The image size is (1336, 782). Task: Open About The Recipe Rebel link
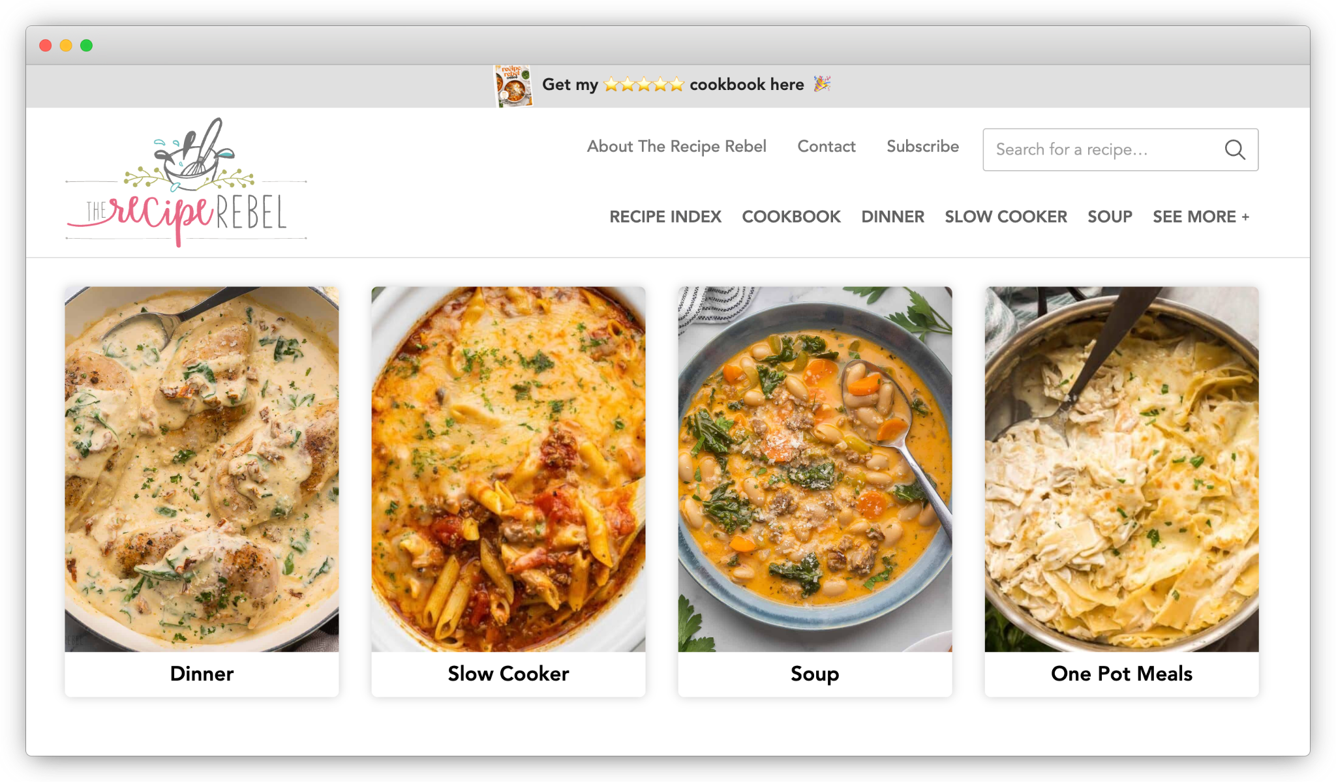click(676, 147)
